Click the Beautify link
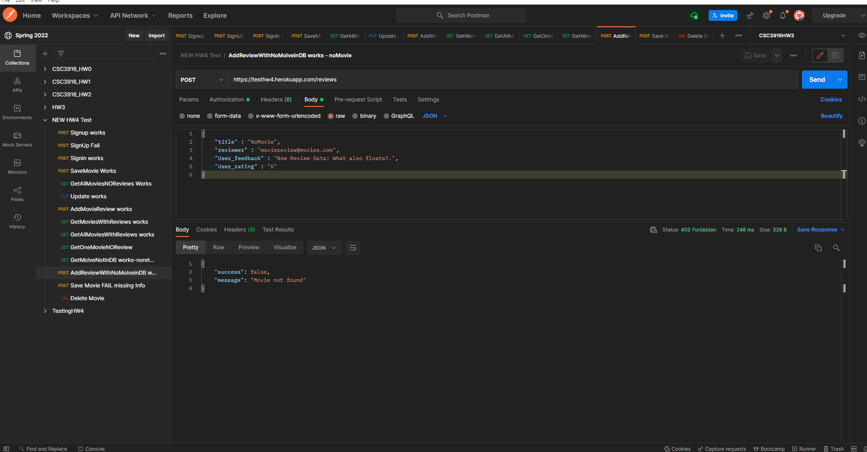 [x=831, y=116]
